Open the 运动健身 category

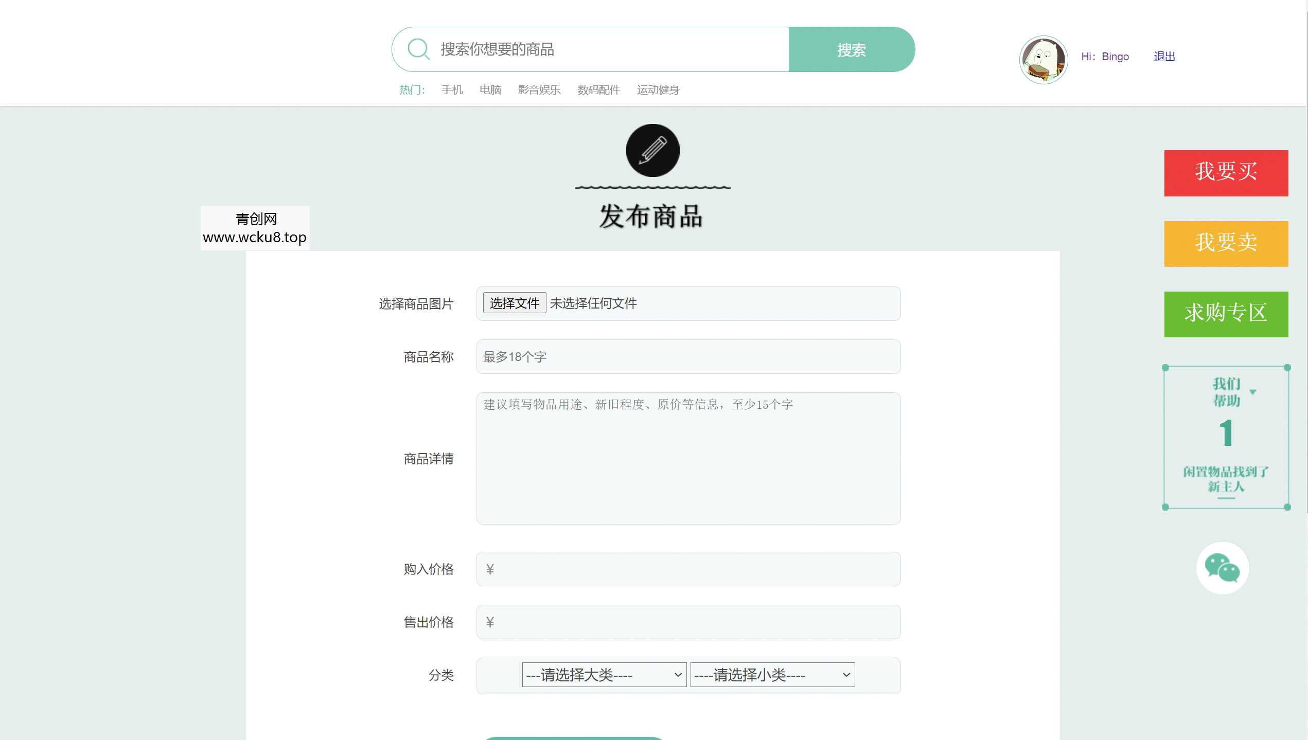tap(658, 89)
